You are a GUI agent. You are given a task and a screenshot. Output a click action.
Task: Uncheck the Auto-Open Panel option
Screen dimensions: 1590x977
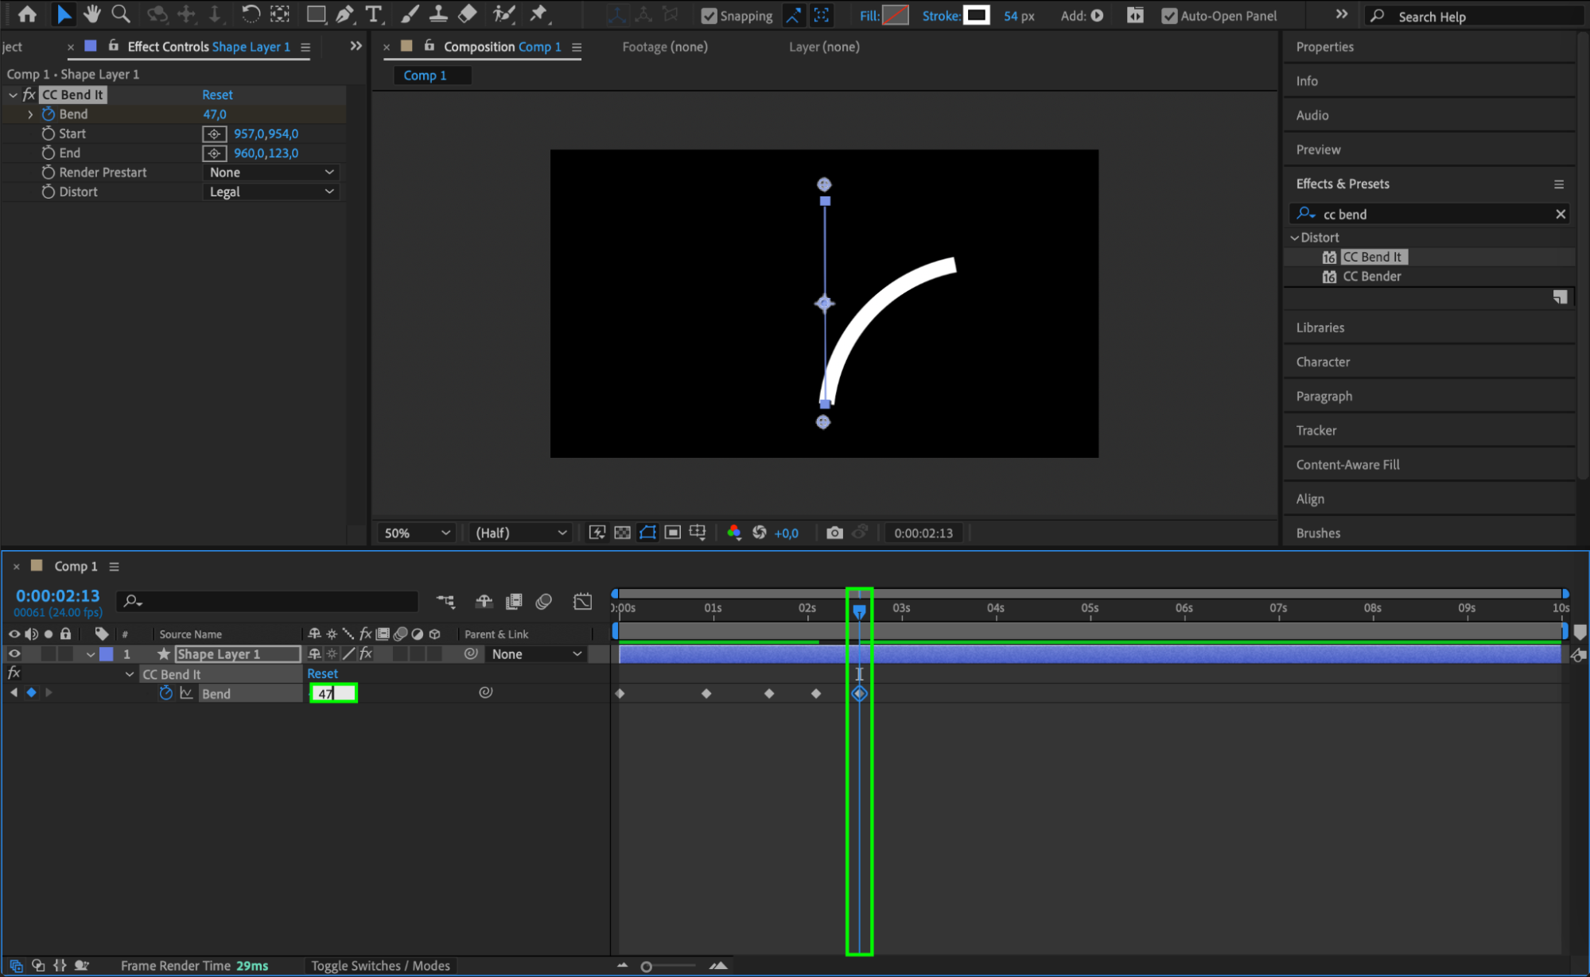1168,16
